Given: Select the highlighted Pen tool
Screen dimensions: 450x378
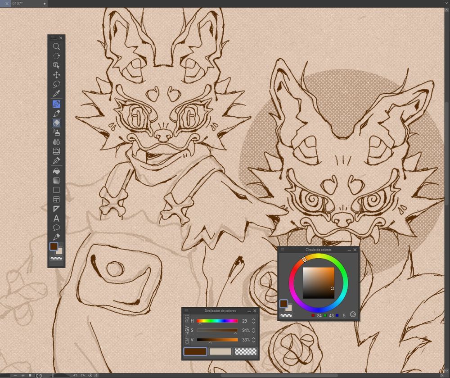Looking at the screenshot, I should [x=56, y=104].
